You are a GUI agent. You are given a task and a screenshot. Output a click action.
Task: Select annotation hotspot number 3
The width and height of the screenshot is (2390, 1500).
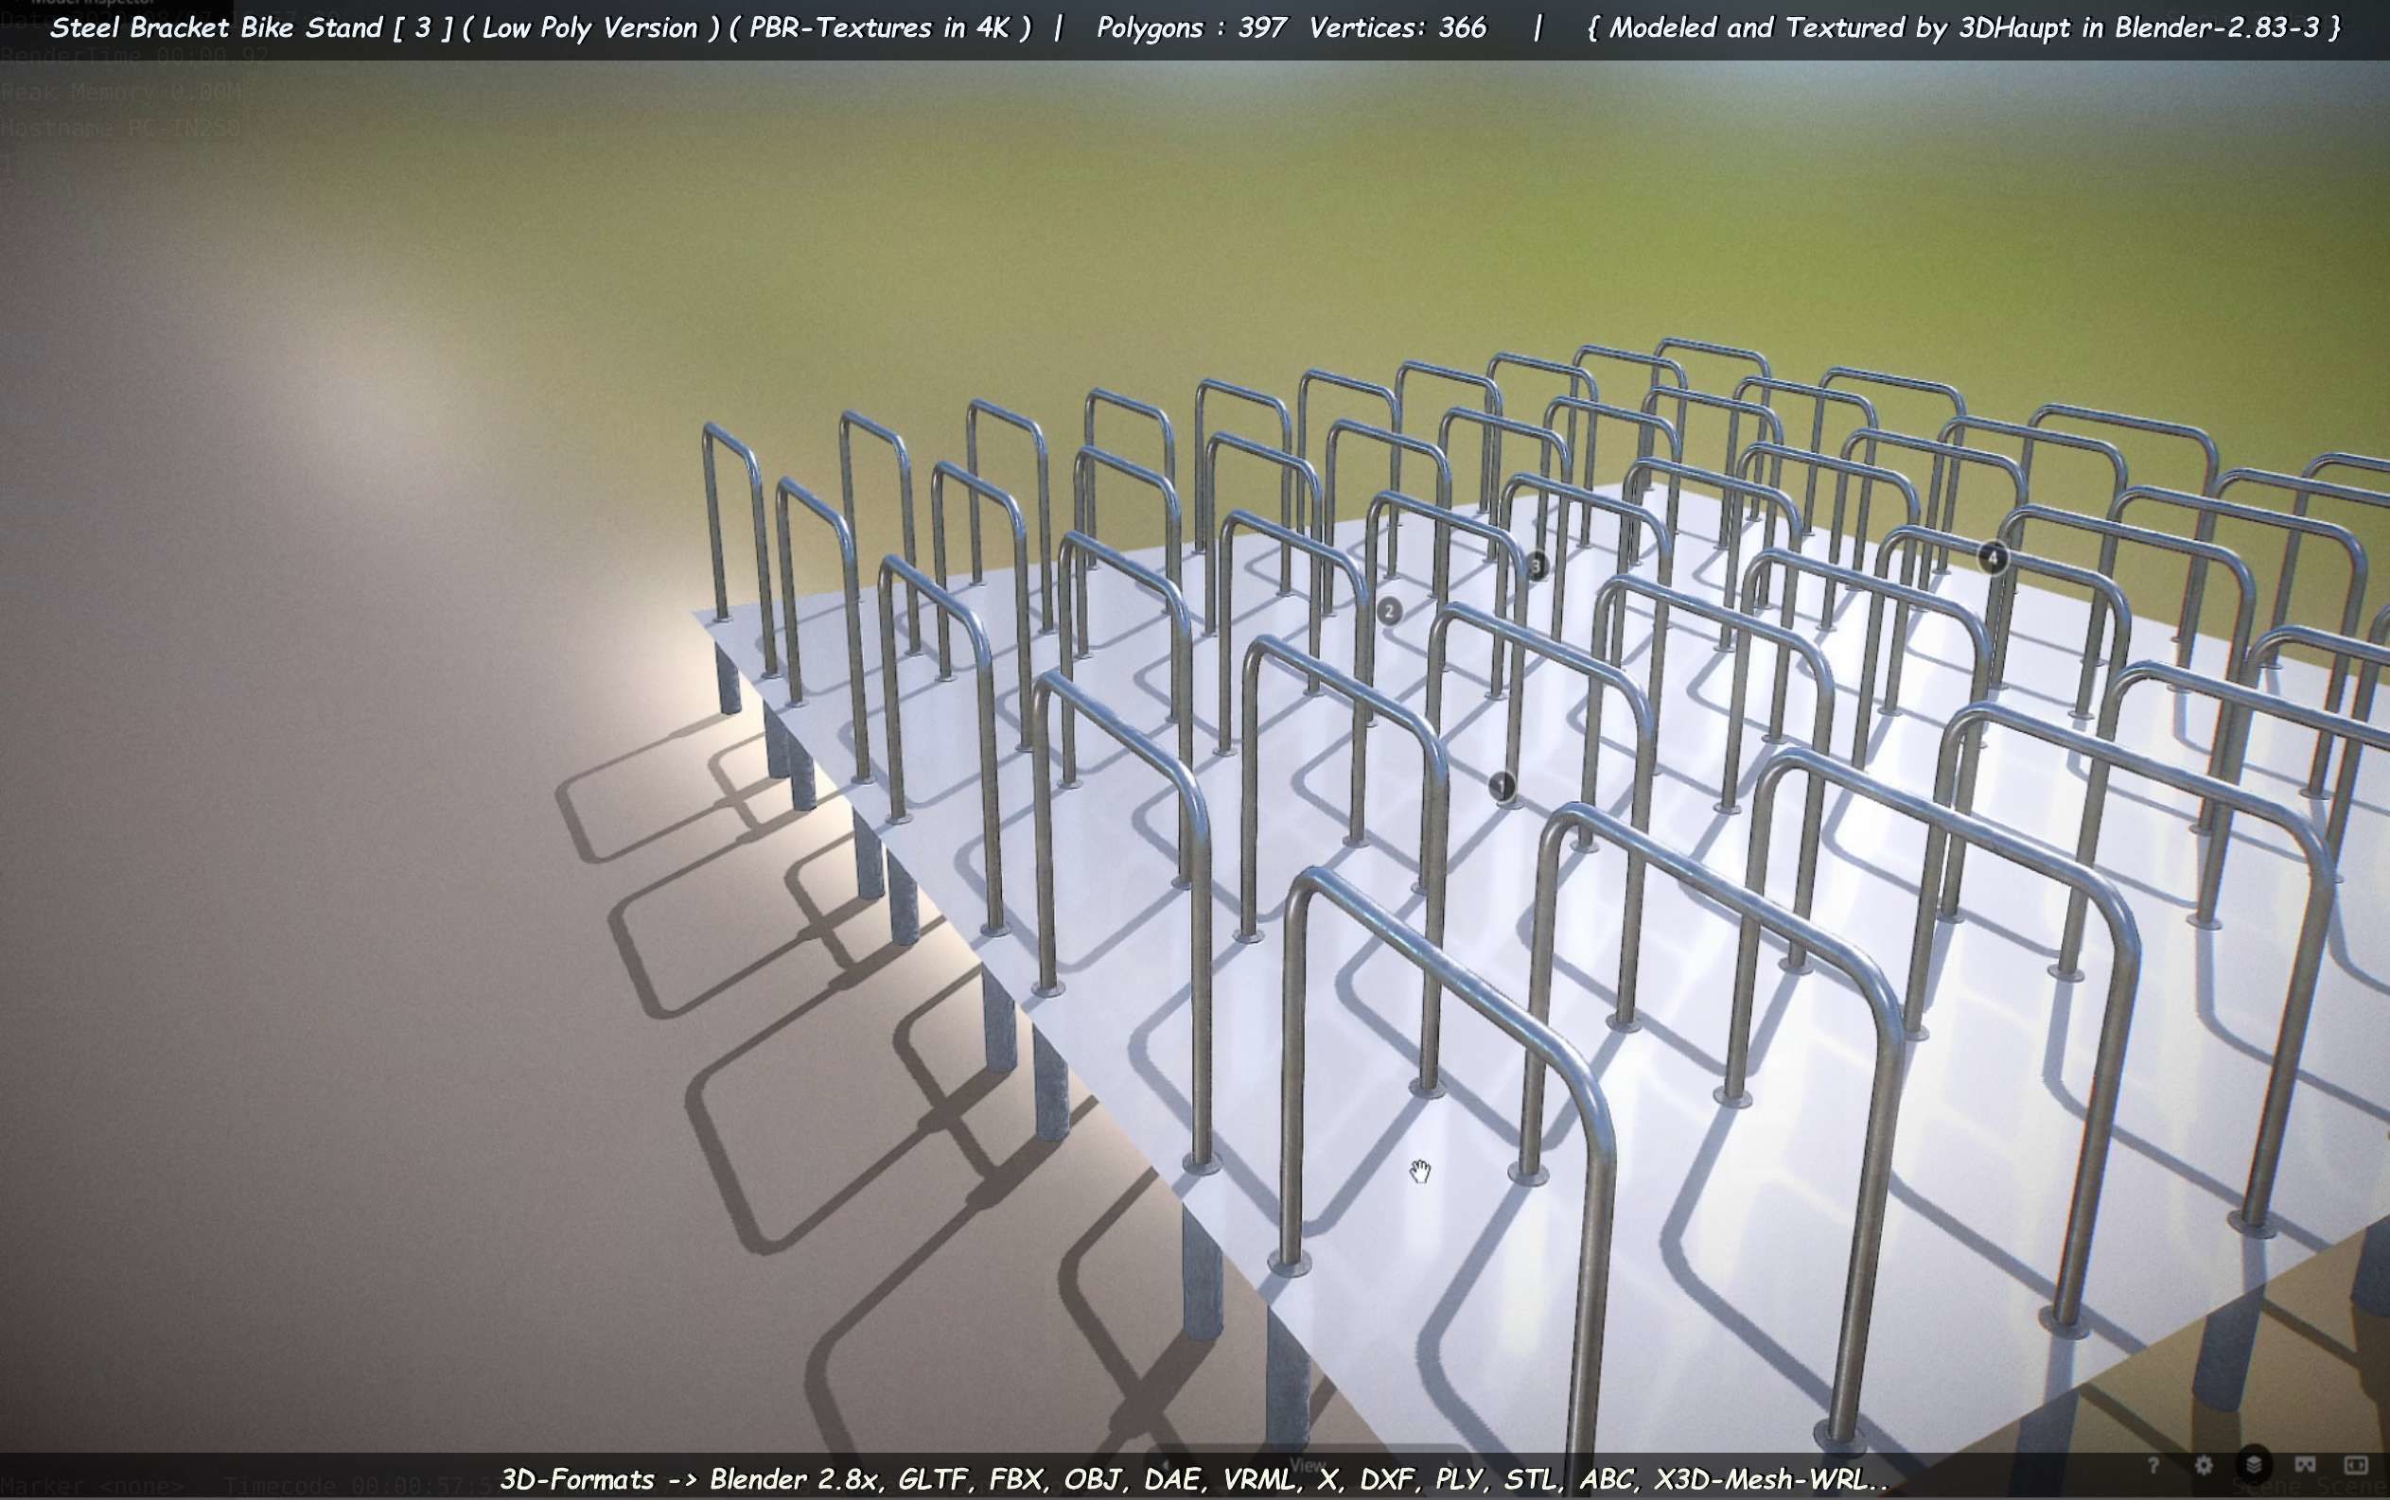click(x=1536, y=567)
